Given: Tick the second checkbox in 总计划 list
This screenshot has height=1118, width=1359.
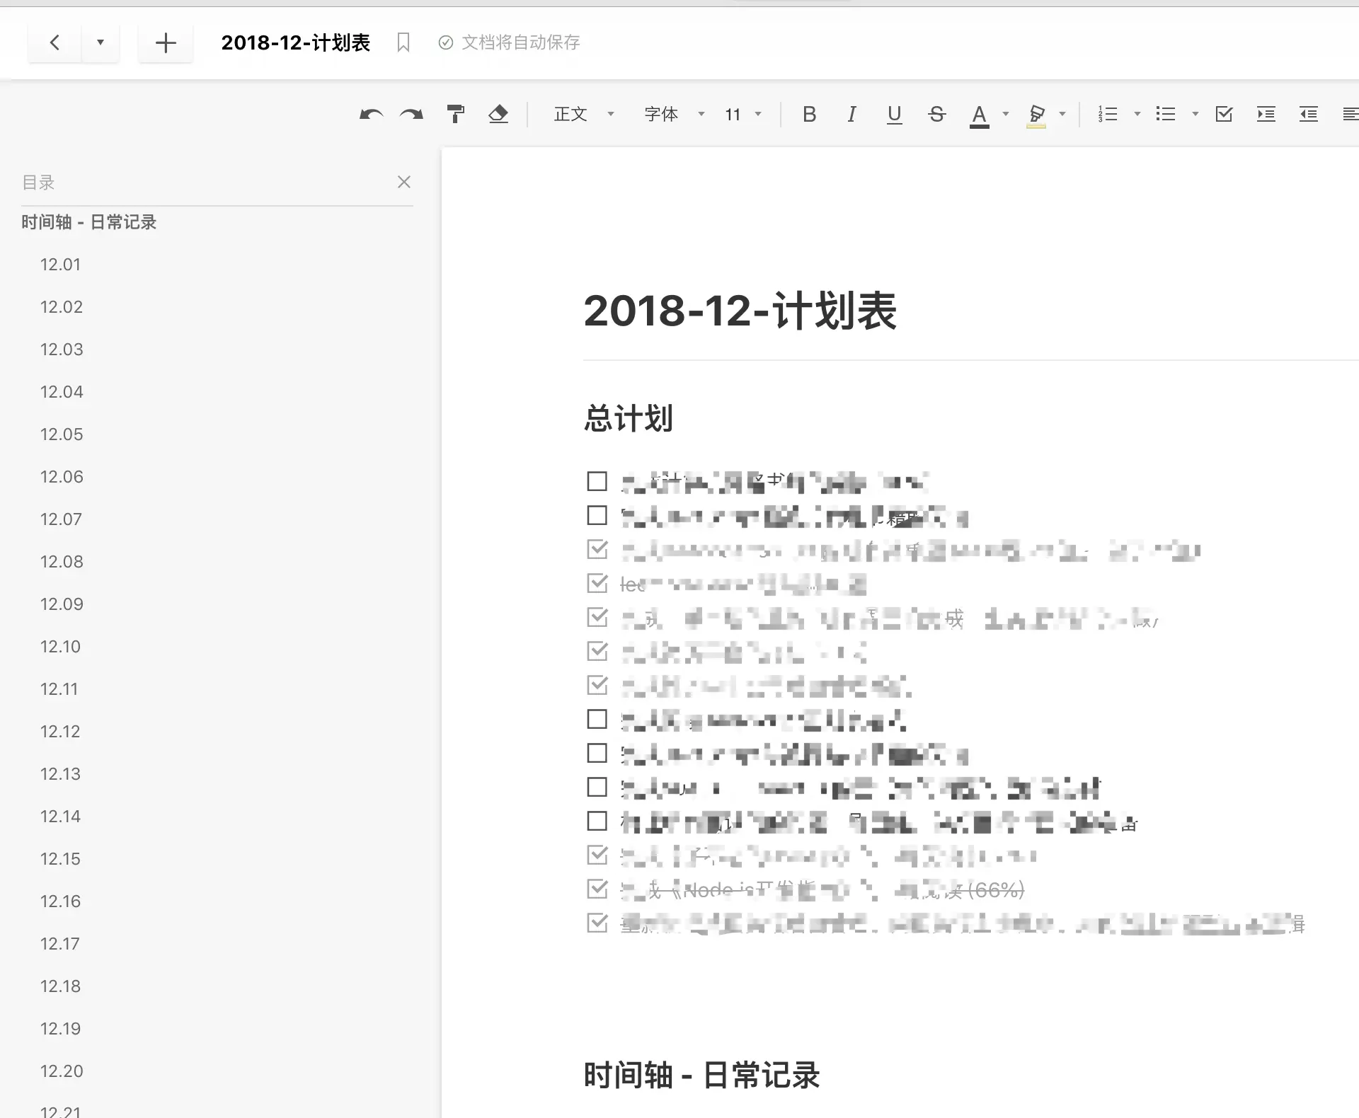Looking at the screenshot, I should (597, 516).
